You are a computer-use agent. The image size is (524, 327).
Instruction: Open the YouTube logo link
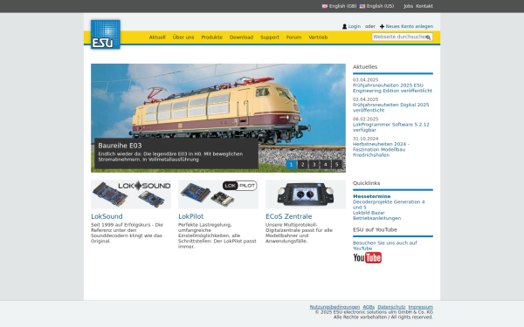pyautogui.click(x=368, y=257)
